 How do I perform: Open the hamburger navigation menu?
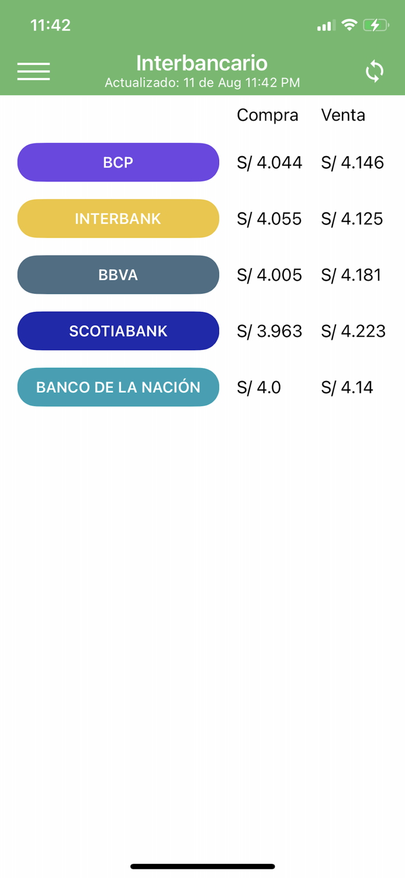tap(33, 71)
